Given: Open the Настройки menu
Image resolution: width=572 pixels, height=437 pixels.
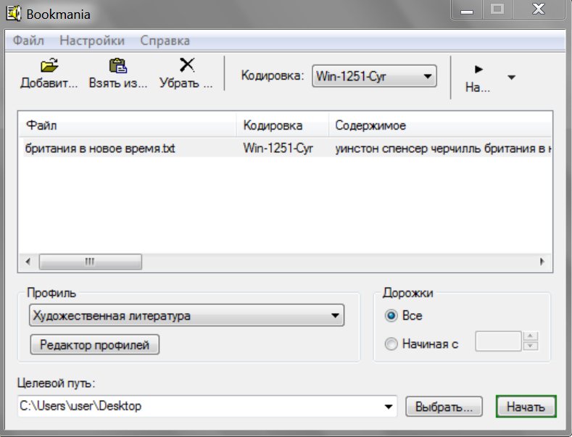Looking at the screenshot, I should (92, 40).
